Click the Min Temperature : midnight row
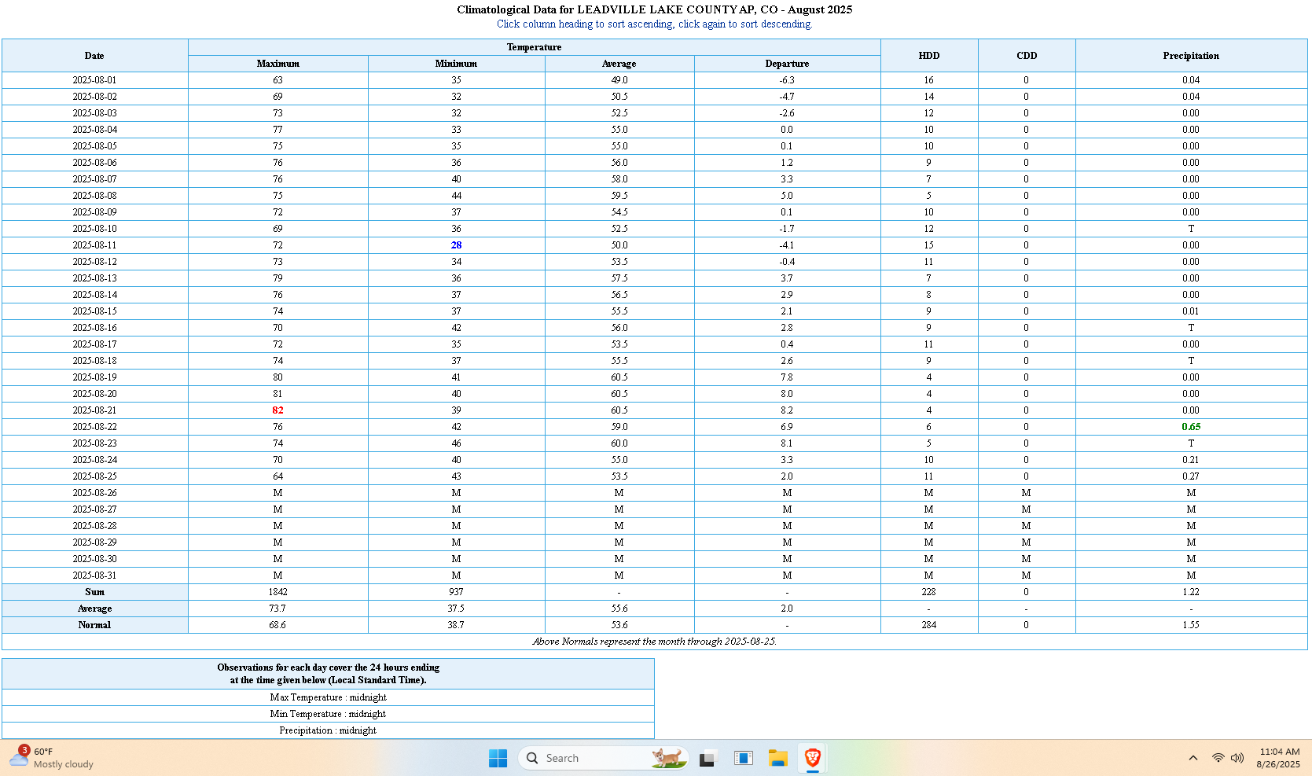1312x776 pixels. pyautogui.click(x=328, y=714)
